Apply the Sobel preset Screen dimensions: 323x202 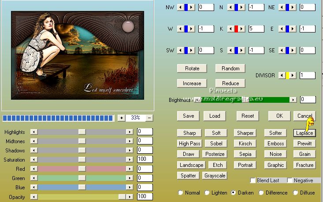pyautogui.click(x=216, y=144)
